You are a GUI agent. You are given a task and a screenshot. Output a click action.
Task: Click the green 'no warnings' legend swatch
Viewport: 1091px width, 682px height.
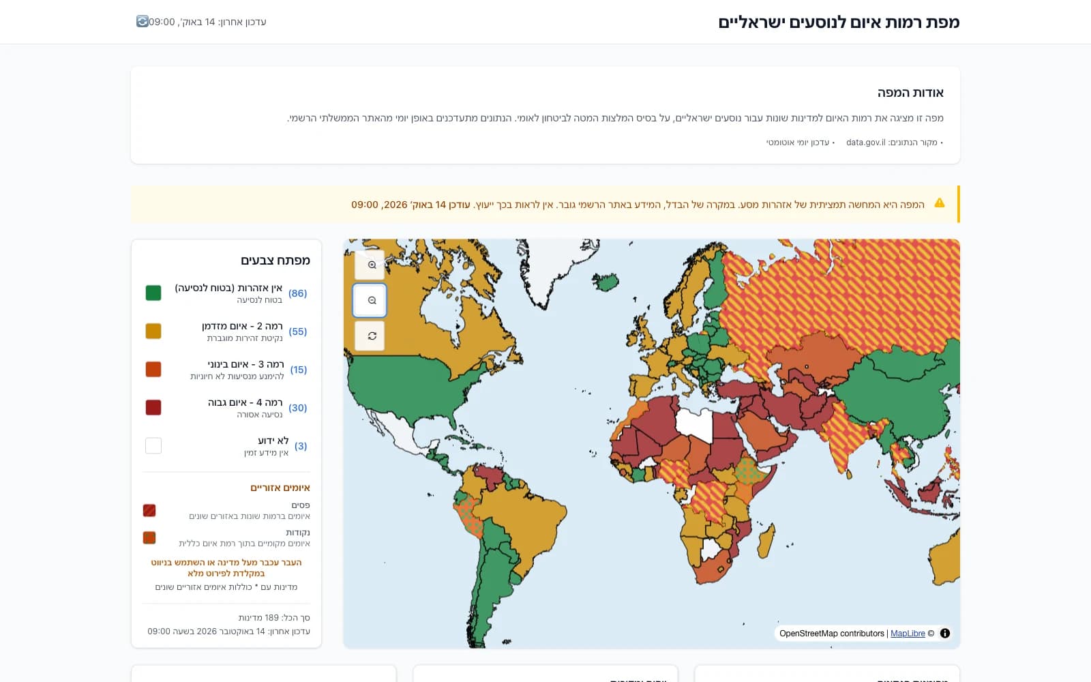click(153, 293)
